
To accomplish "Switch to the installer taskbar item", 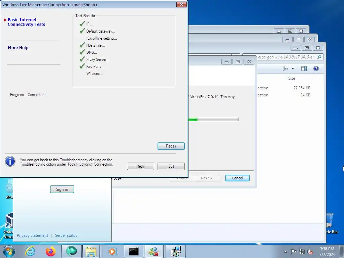I will (x=175, y=251).
